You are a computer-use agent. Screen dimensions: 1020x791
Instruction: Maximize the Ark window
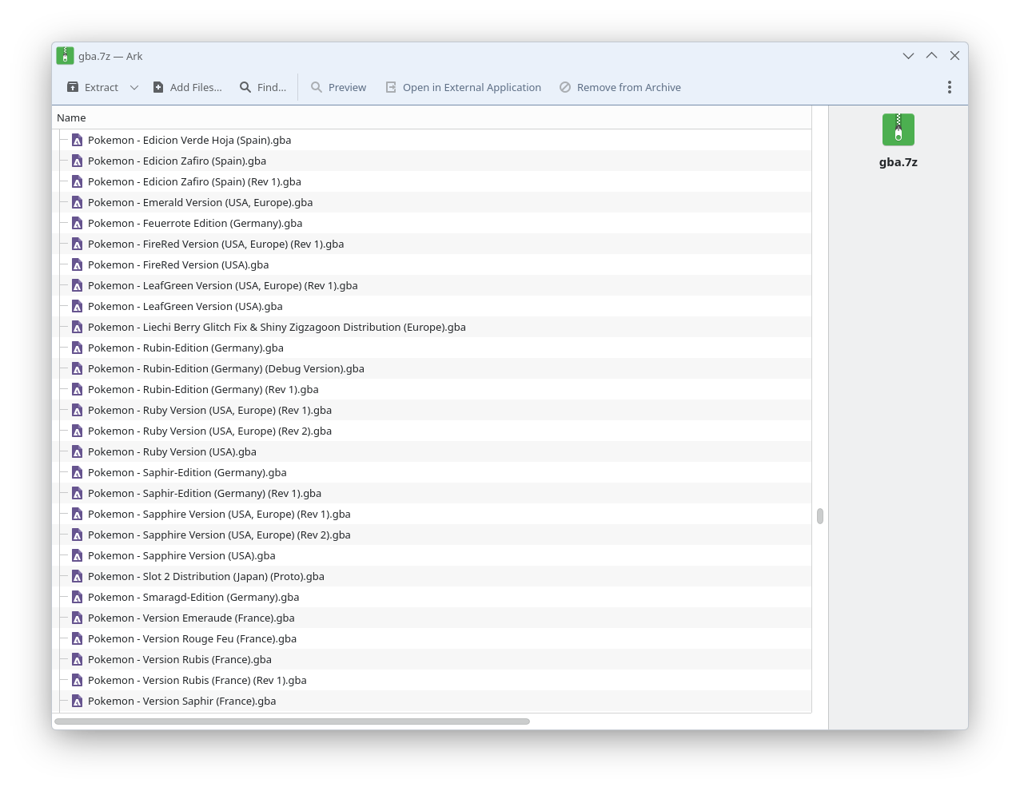[x=931, y=56]
